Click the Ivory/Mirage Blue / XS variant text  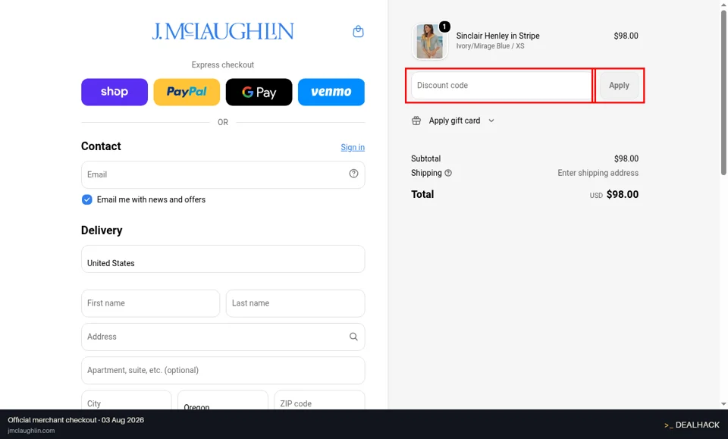click(x=491, y=46)
